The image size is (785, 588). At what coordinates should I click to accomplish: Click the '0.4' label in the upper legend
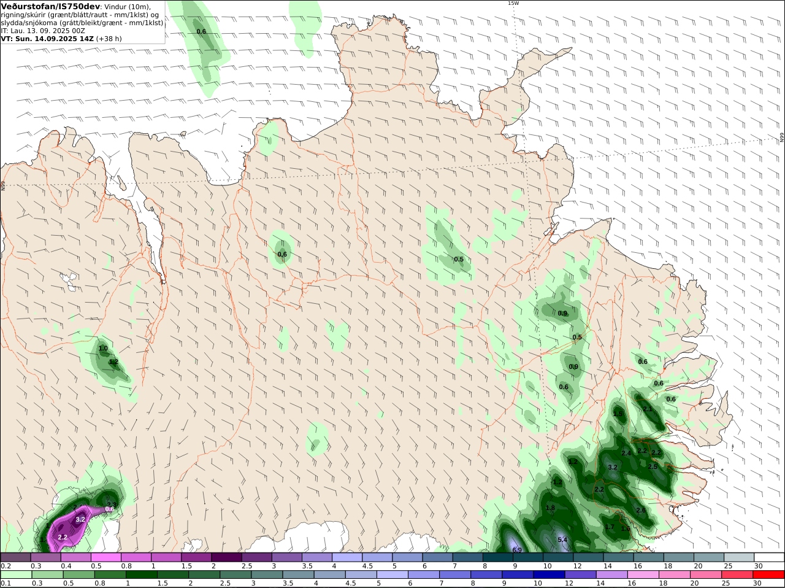coord(66,566)
